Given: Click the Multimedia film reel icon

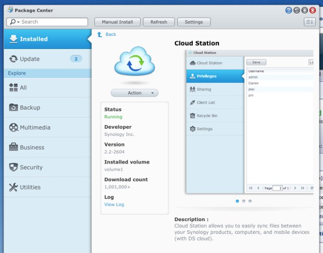Looking at the screenshot, I should pos(14,127).
